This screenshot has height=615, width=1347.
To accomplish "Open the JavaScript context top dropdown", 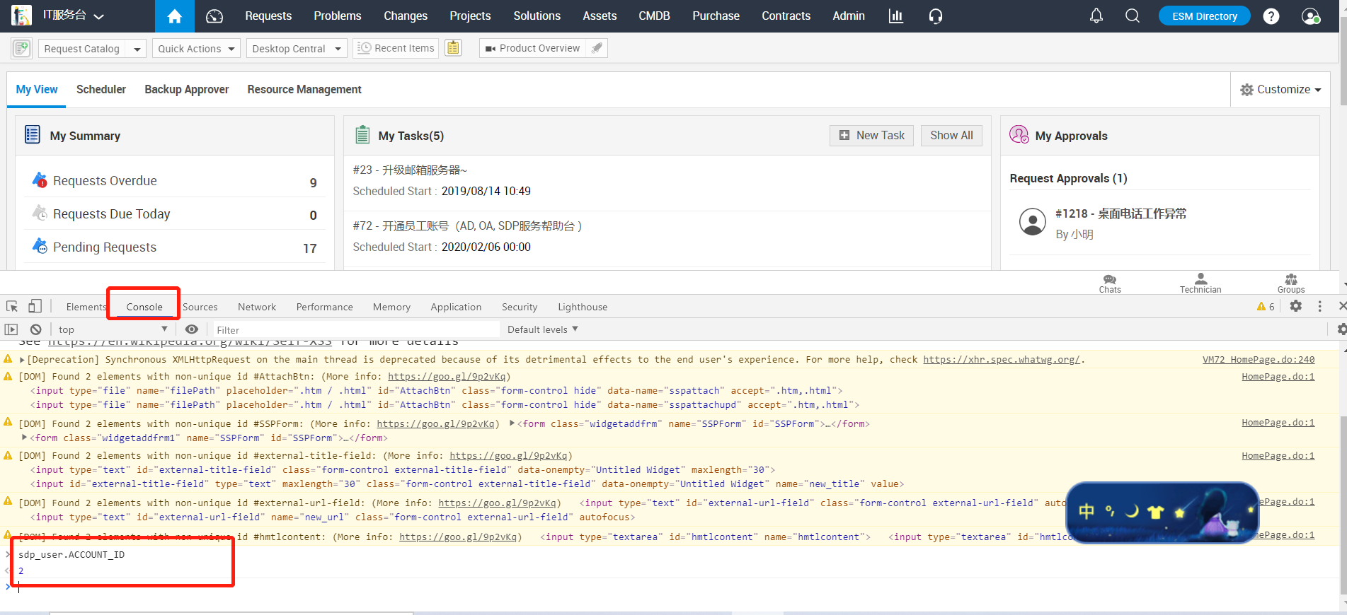I will (113, 329).
